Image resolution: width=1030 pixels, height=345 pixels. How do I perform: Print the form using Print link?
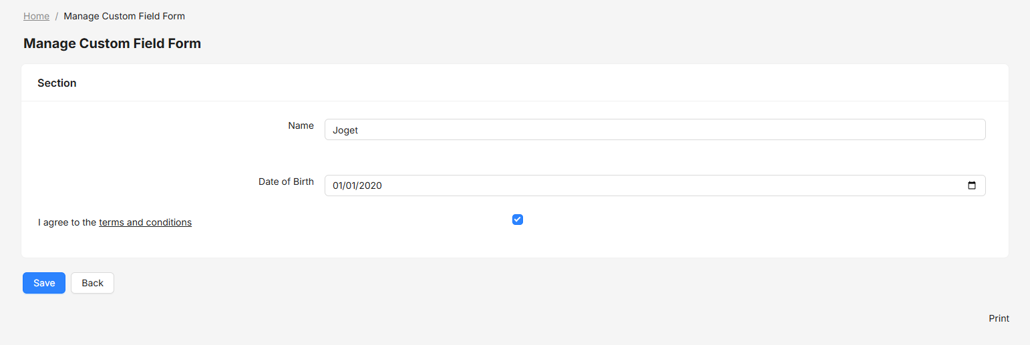coord(999,318)
